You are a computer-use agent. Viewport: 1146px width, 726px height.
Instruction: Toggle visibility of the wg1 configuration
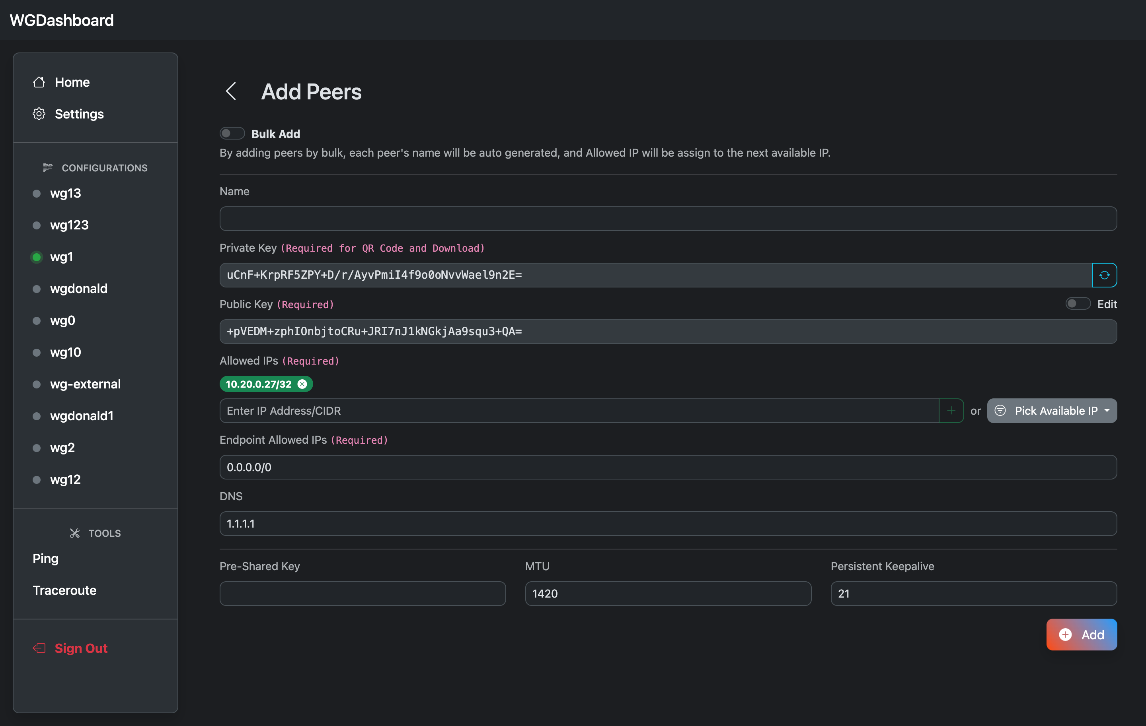coord(37,256)
